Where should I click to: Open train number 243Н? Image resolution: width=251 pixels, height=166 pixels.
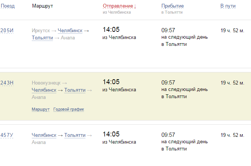pos(7,83)
